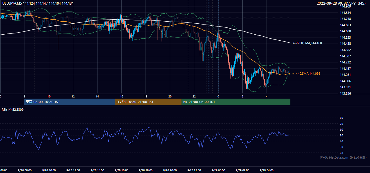Screen dimensions: 370x173
Task: Click bottom time label 9/28 08:00
Action: click(x=24, y=170)
